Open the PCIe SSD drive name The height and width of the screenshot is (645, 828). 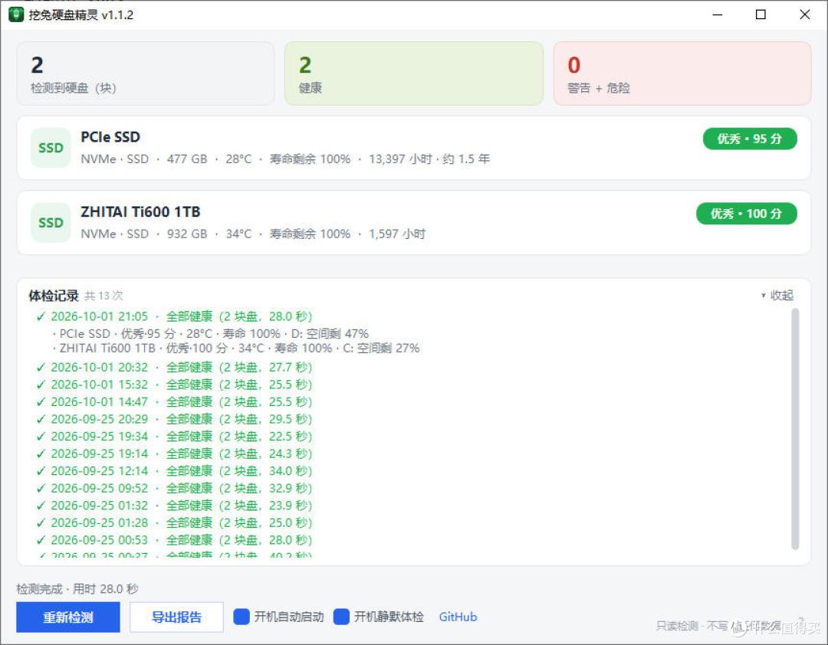(110, 137)
